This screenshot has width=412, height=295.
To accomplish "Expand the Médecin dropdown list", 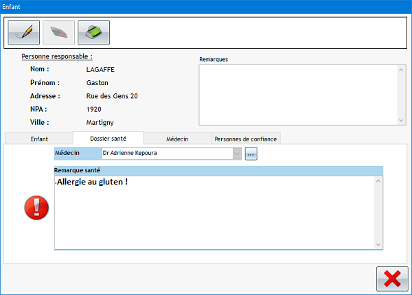I will point(238,154).
